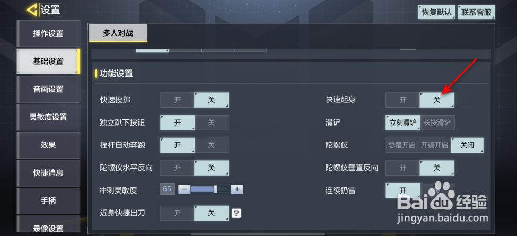Select 长按滑铲 slide mode
517x236 pixels.
click(439, 123)
